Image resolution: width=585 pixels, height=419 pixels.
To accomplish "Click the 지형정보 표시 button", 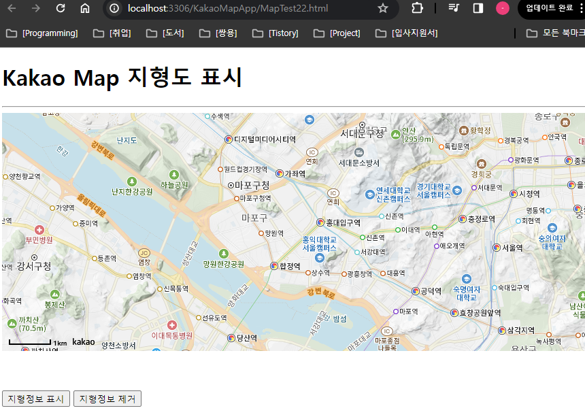I will coord(36,399).
